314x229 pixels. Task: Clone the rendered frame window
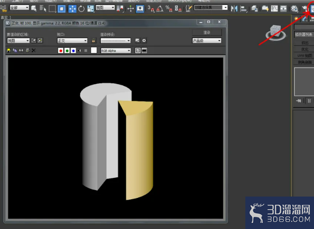21,50
